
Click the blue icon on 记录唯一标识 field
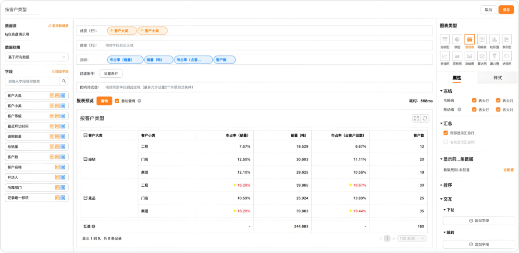pyautogui.click(x=62, y=198)
